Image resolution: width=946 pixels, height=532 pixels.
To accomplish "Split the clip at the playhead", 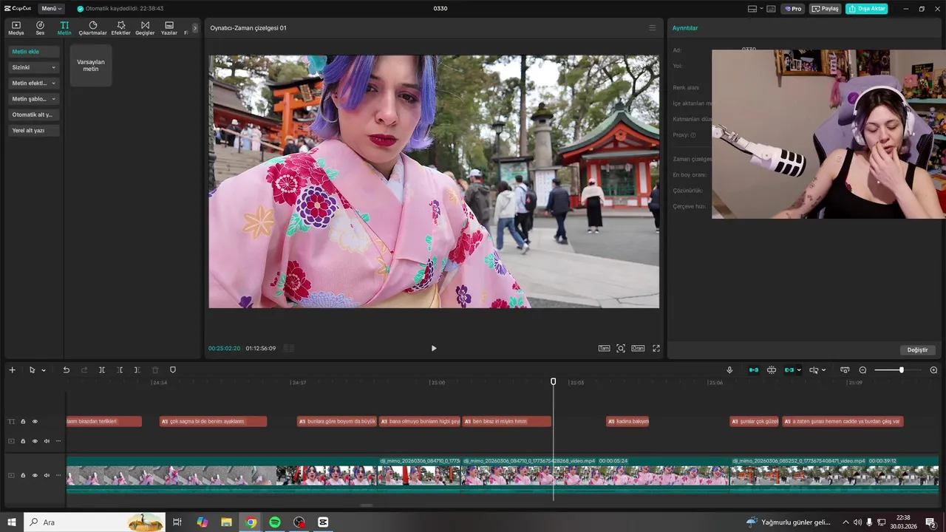I will 102,370.
